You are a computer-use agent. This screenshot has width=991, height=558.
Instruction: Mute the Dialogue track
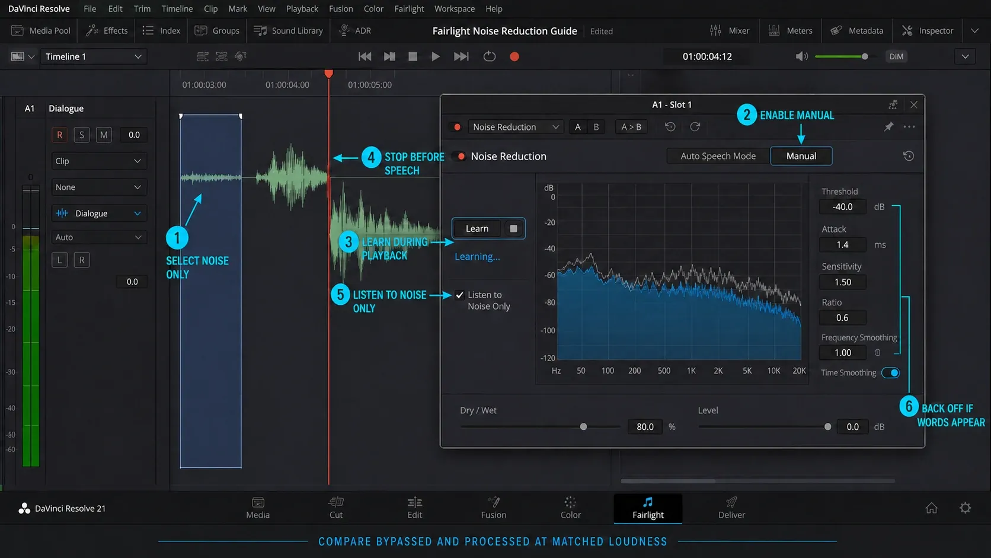coord(104,135)
